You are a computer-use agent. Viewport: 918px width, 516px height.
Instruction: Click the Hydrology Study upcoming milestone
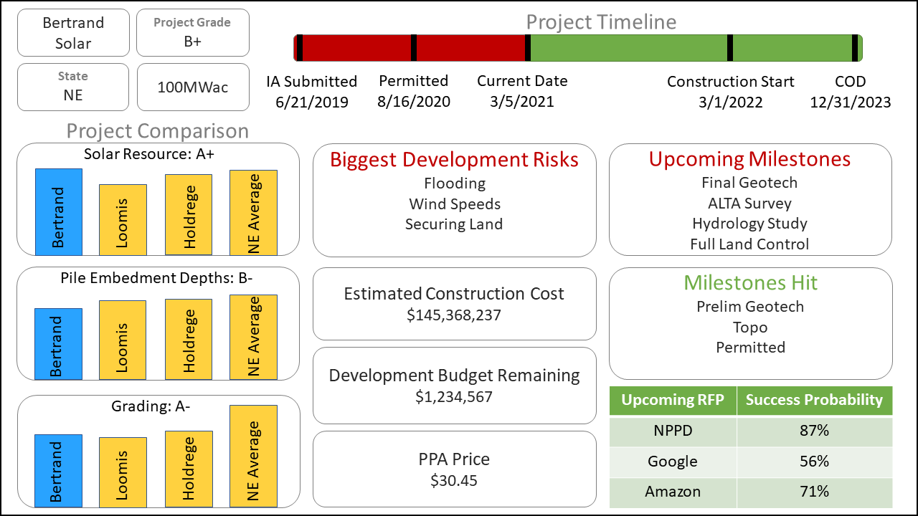coord(749,224)
